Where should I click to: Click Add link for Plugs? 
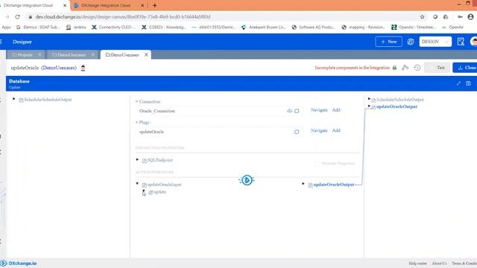coord(336,131)
